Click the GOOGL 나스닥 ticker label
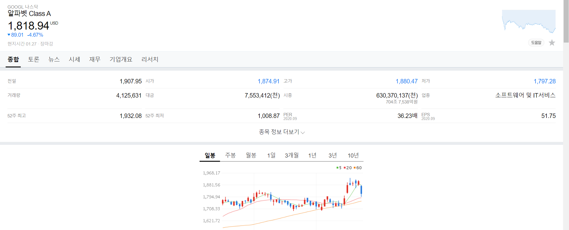 [x=23, y=7]
